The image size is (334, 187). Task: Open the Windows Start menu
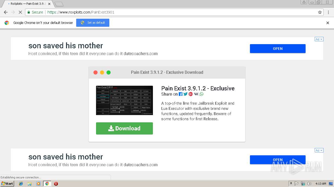pos(7,183)
